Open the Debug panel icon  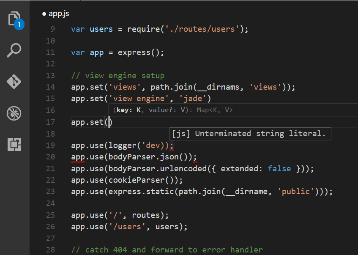click(x=14, y=113)
